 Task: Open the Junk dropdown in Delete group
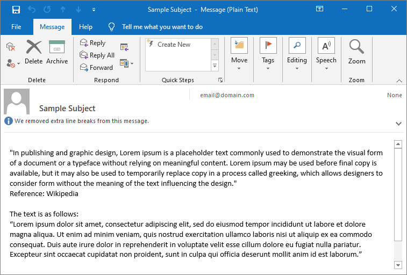pyautogui.click(x=13, y=63)
